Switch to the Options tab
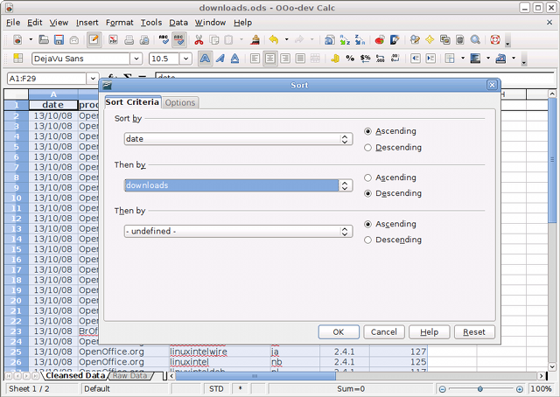Image resolution: width=560 pixels, height=397 pixels. (180, 103)
